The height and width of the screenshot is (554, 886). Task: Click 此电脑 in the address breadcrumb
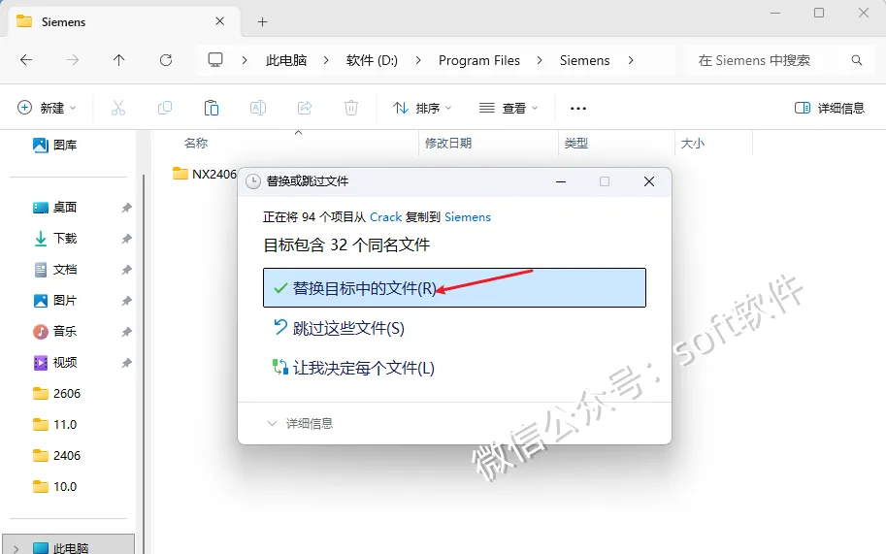[x=286, y=60]
